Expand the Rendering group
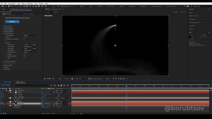The height and width of the screenshot is (119, 212). [3, 69]
